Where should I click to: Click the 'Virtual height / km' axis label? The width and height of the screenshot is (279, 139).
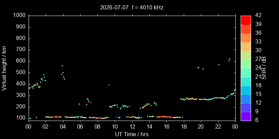tap(4, 68)
